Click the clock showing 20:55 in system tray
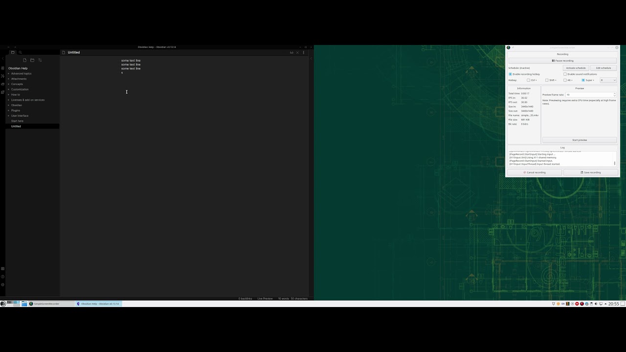Screen dimensions: 626x352 [613, 304]
